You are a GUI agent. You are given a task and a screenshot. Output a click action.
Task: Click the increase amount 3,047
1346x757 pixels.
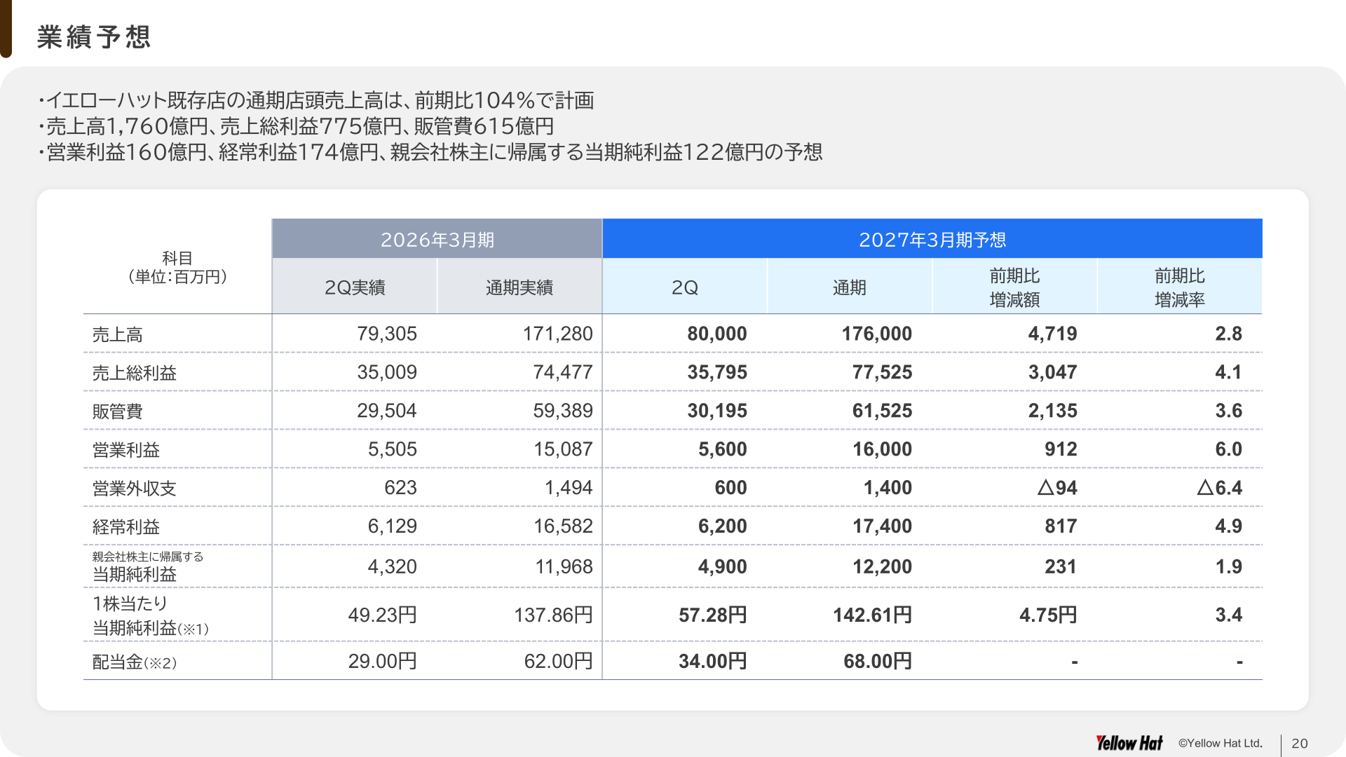(1052, 372)
